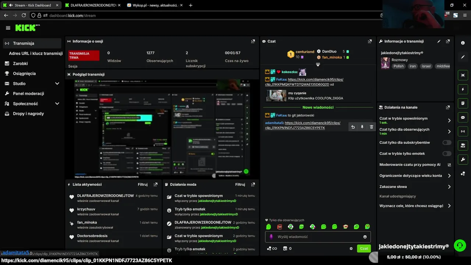This screenshot has height=265, width=471.
Task: Delete adamitata5's chat message with trash icon
Action: [x=371, y=127]
